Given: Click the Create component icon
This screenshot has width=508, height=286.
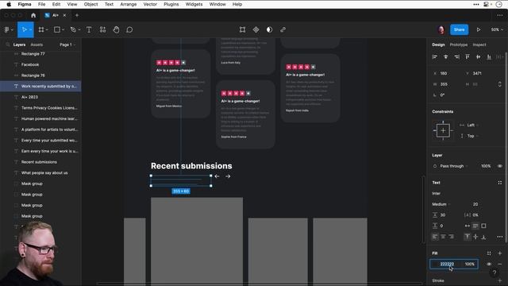Looking at the screenshot, I should [256, 30].
